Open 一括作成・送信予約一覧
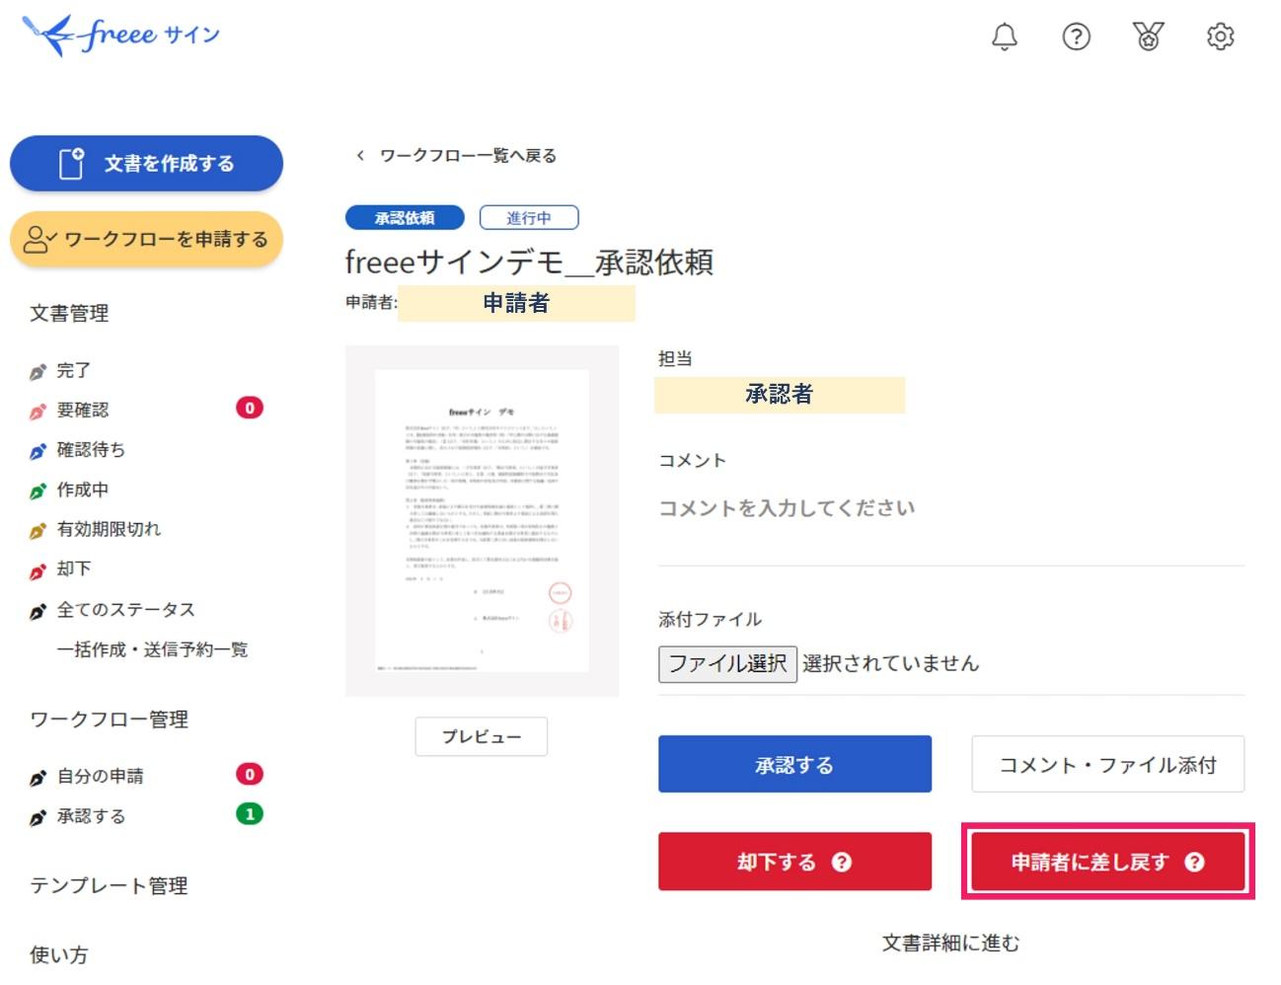Viewport: 1281px width, 985px height. pos(152,649)
